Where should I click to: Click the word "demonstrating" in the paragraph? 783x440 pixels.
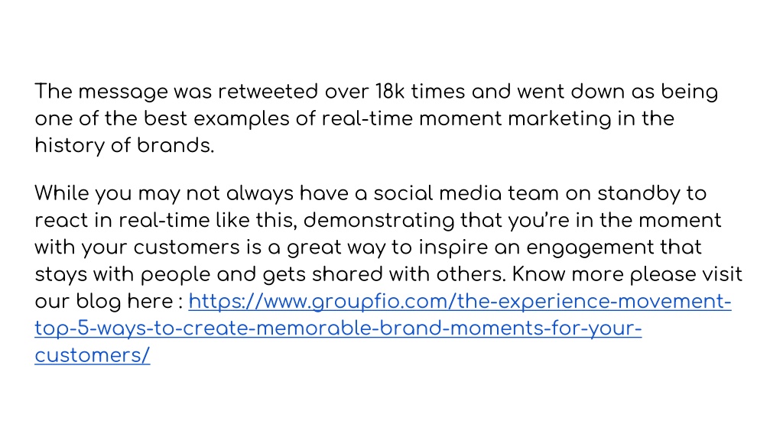point(379,221)
